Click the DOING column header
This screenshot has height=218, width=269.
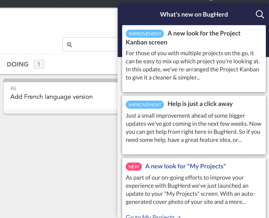point(18,64)
